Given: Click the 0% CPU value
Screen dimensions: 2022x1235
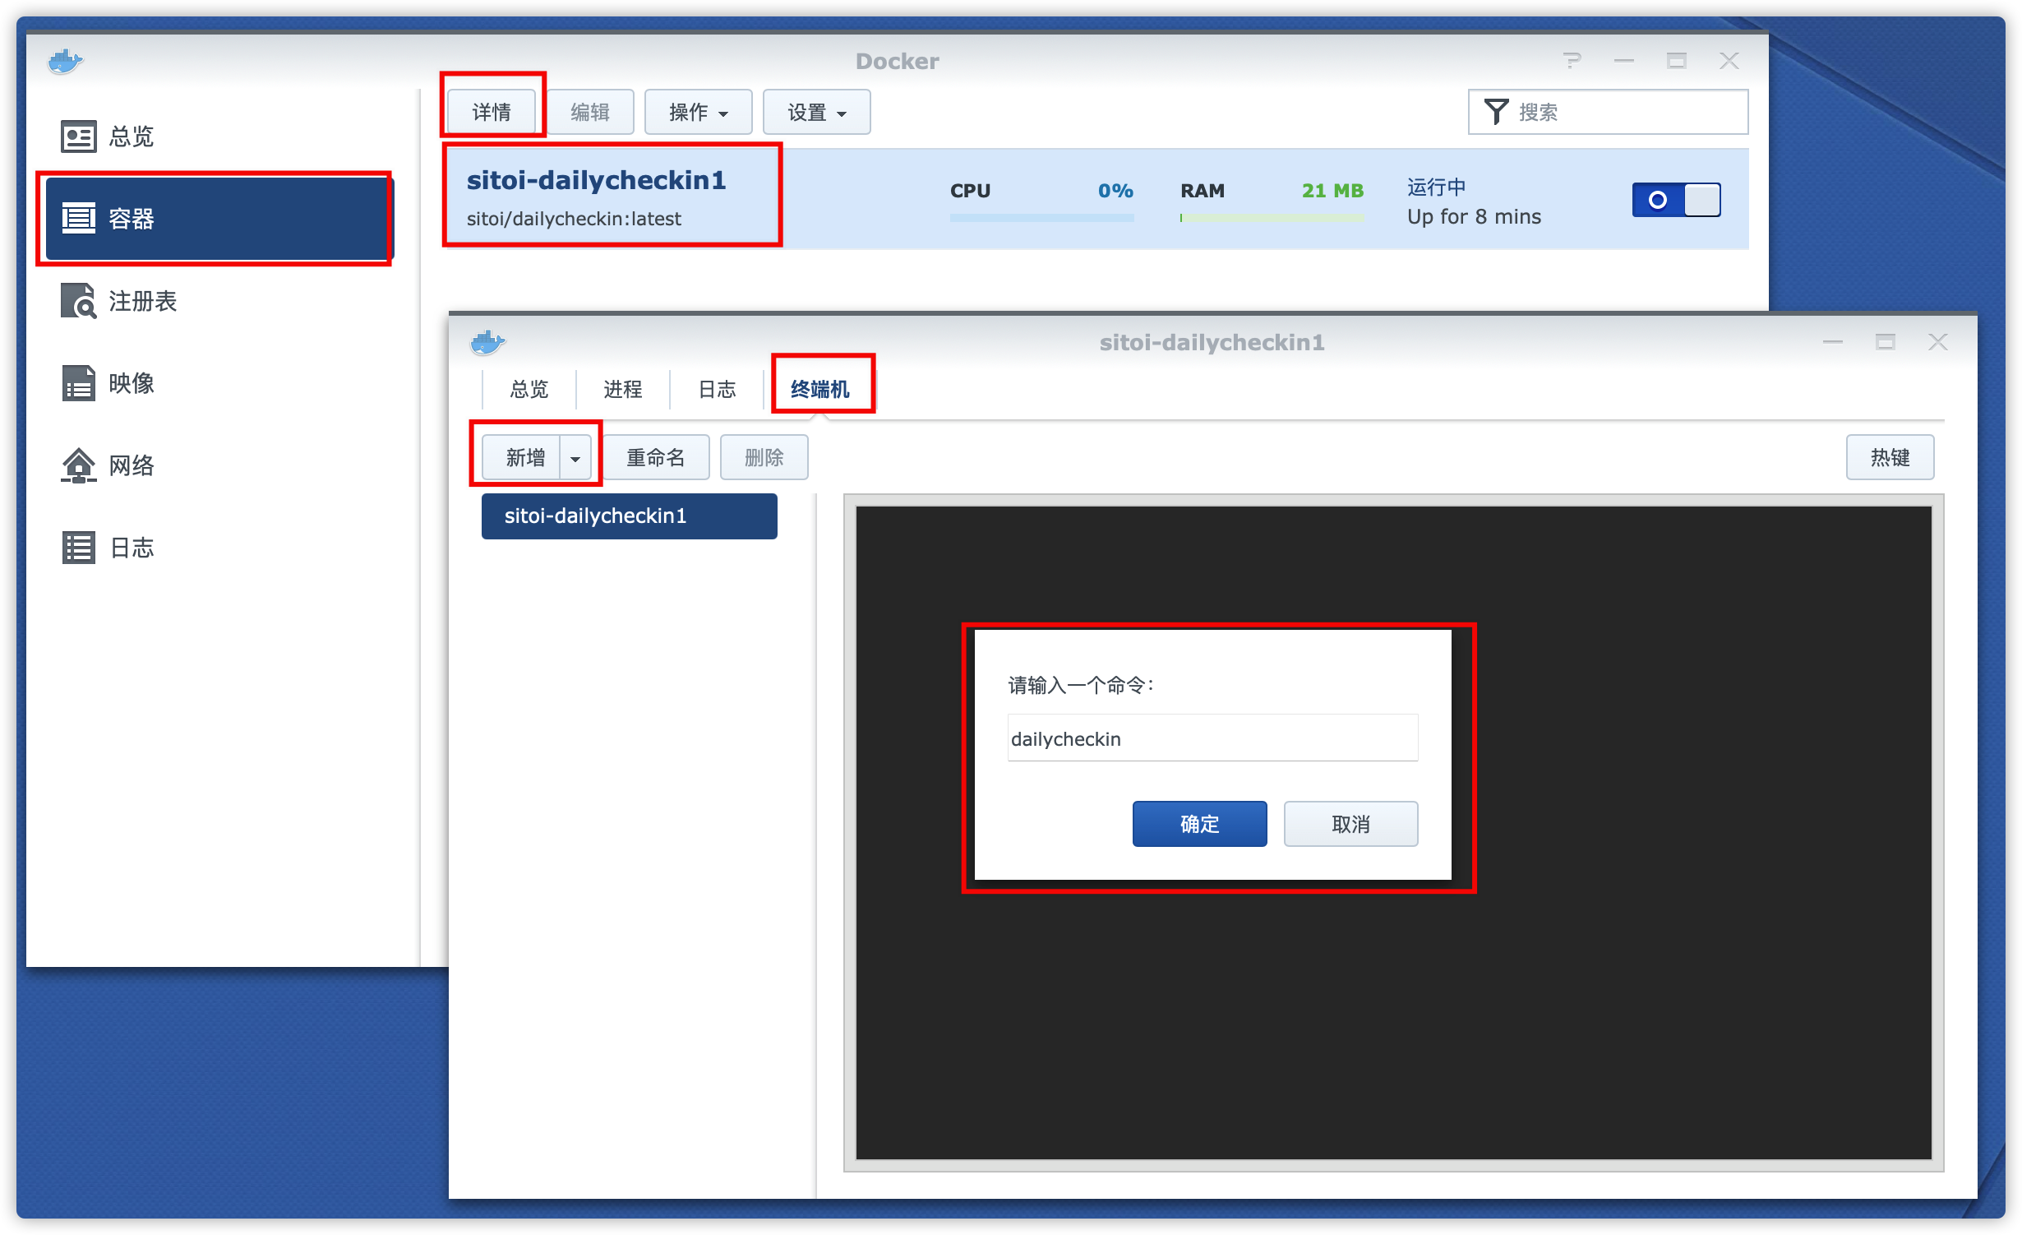Looking at the screenshot, I should point(1115,191).
